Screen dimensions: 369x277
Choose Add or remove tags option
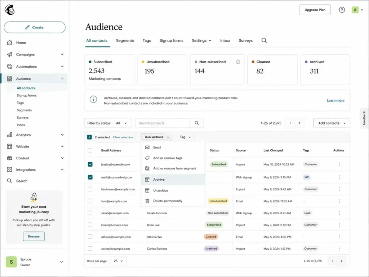pyautogui.click(x=173, y=158)
